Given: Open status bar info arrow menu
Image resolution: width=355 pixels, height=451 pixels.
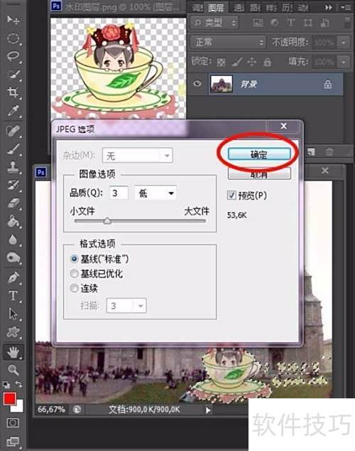Looking at the screenshot, I should click(208, 410).
